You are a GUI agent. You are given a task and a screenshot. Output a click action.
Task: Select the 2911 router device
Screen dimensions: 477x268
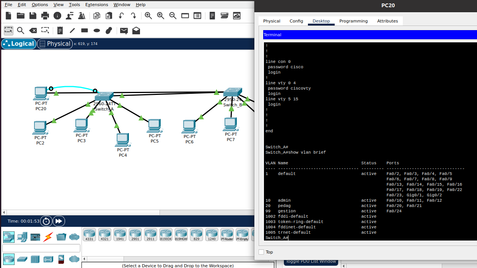(150, 235)
